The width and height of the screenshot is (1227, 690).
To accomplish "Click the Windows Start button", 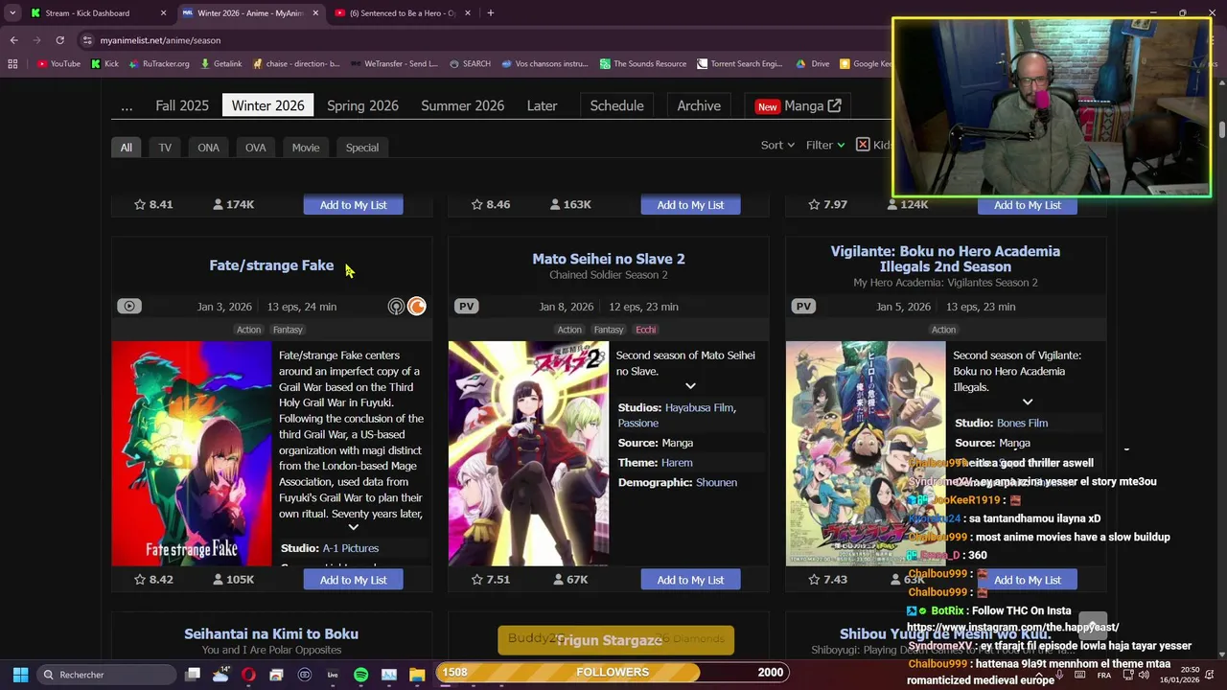I will [20, 674].
